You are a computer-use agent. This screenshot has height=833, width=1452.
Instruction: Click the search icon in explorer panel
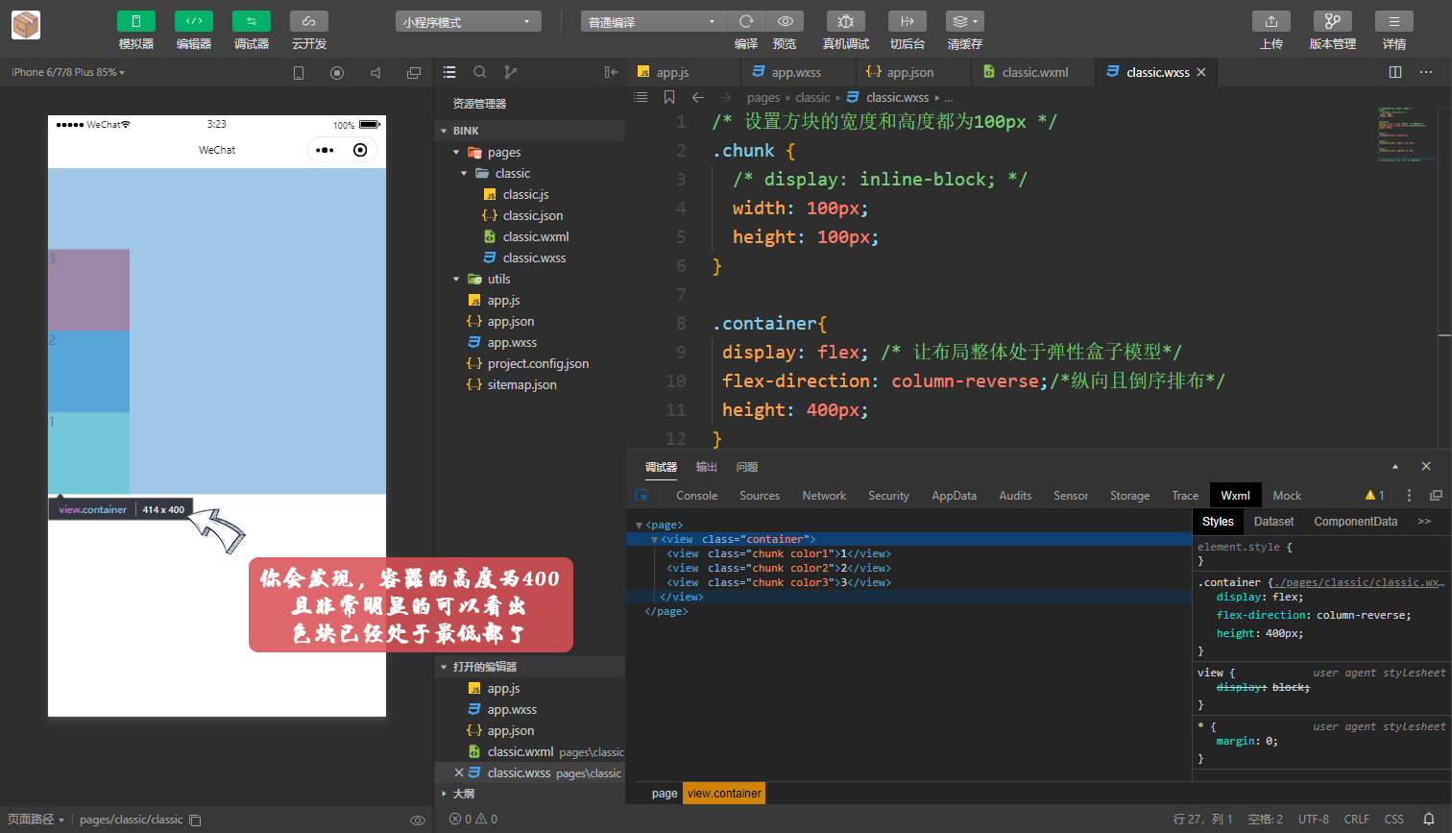coord(480,72)
